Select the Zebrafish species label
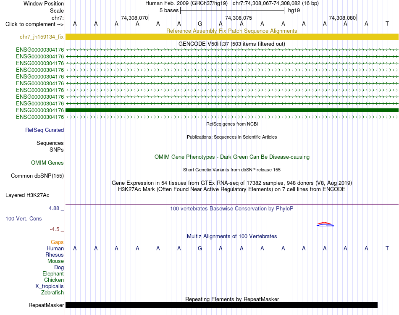This screenshot has height=315, width=399. [x=52, y=293]
